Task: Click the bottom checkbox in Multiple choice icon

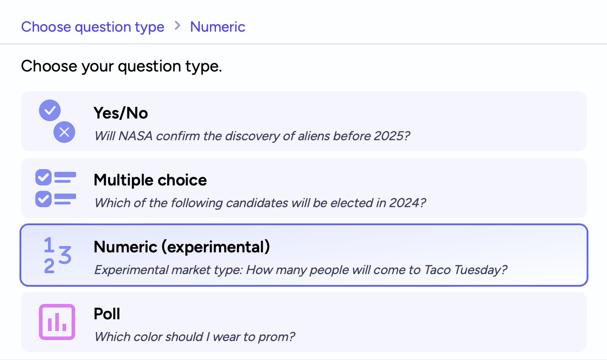Action: pyautogui.click(x=43, y=199)
